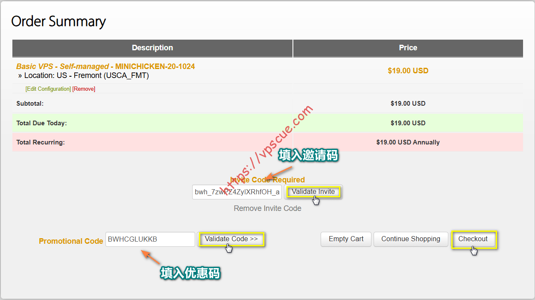This screenshot has height=300, width=535.
Task: Click the Price column header
Action: [408, 48]
